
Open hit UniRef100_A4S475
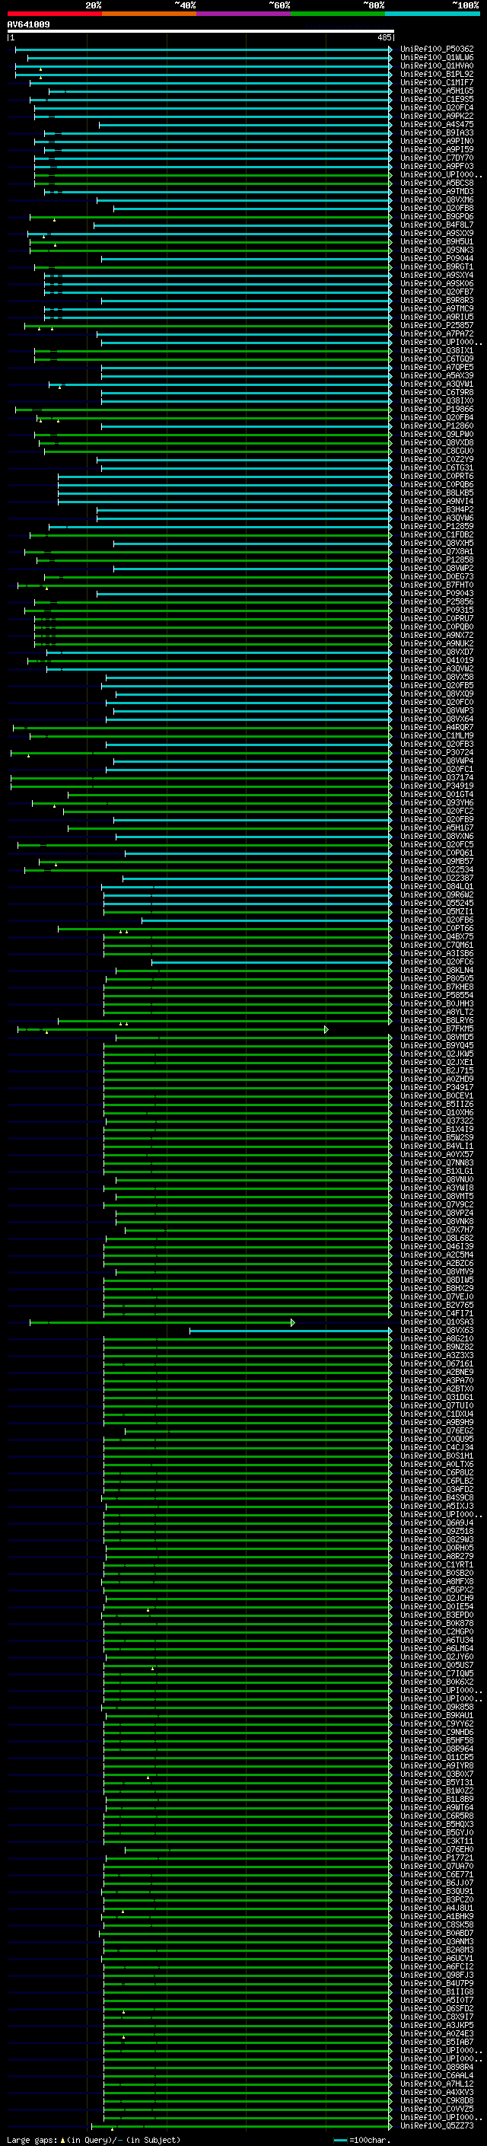tap(437, 125)
